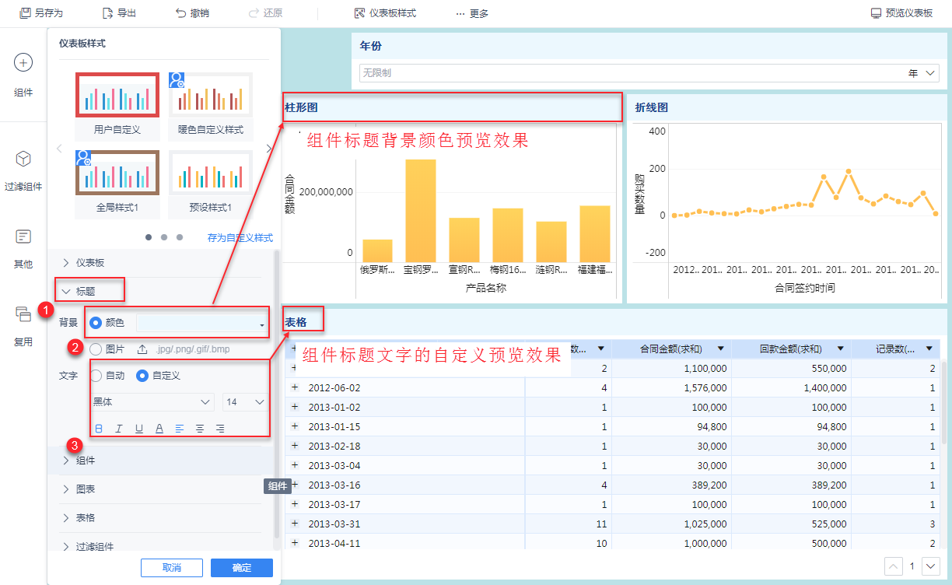Expand the 2013-02-18 table row
The height and width of the screenshot is (585, 952).
pyautogui.click(x=295, y=445)
